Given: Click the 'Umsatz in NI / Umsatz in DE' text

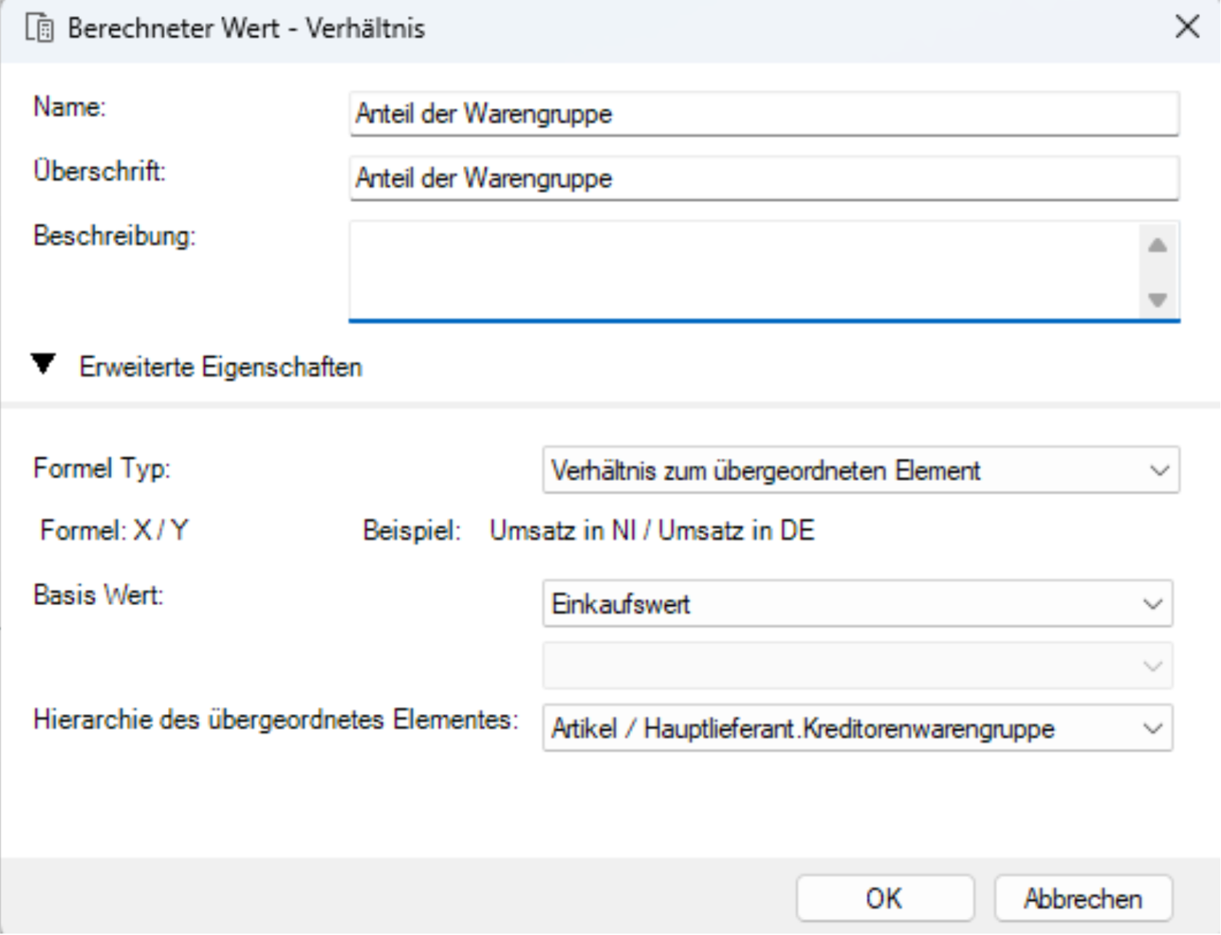Looking at the screenshot, I should pyautogui.click(x=652, y=530).
